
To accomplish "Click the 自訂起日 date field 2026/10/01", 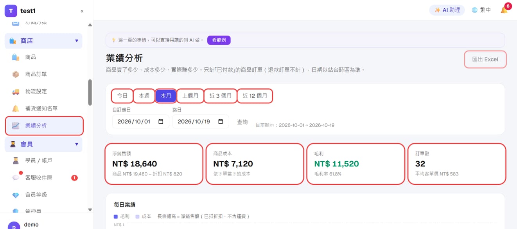I will (141, 121).
